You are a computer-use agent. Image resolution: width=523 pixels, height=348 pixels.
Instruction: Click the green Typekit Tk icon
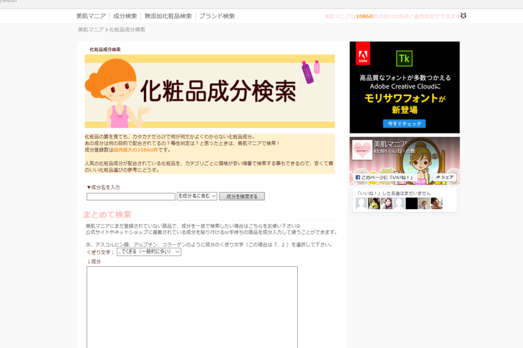coord(404,59)
